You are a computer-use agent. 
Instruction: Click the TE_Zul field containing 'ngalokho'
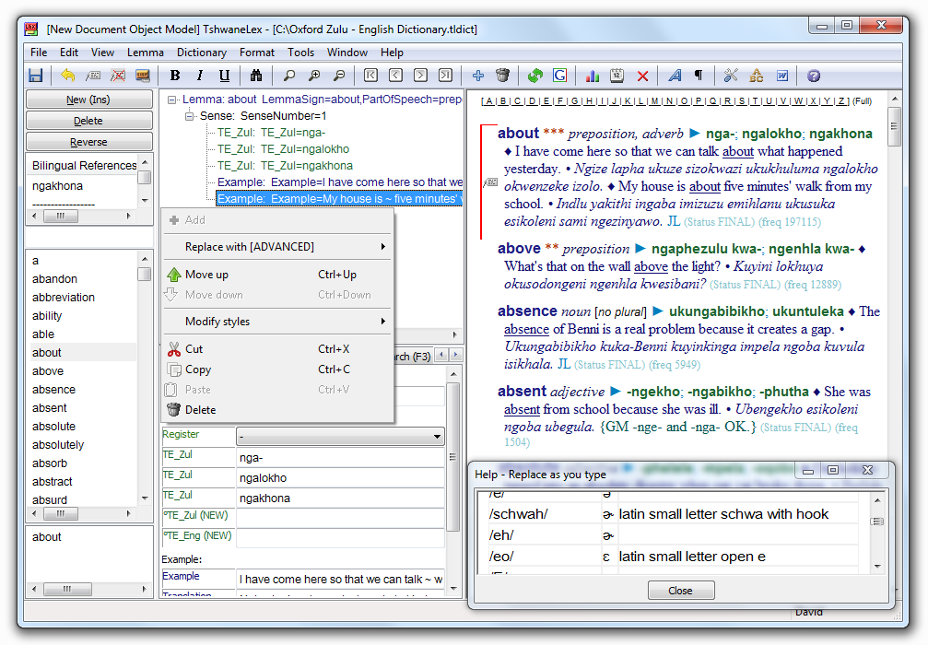(x=340, y=477)
